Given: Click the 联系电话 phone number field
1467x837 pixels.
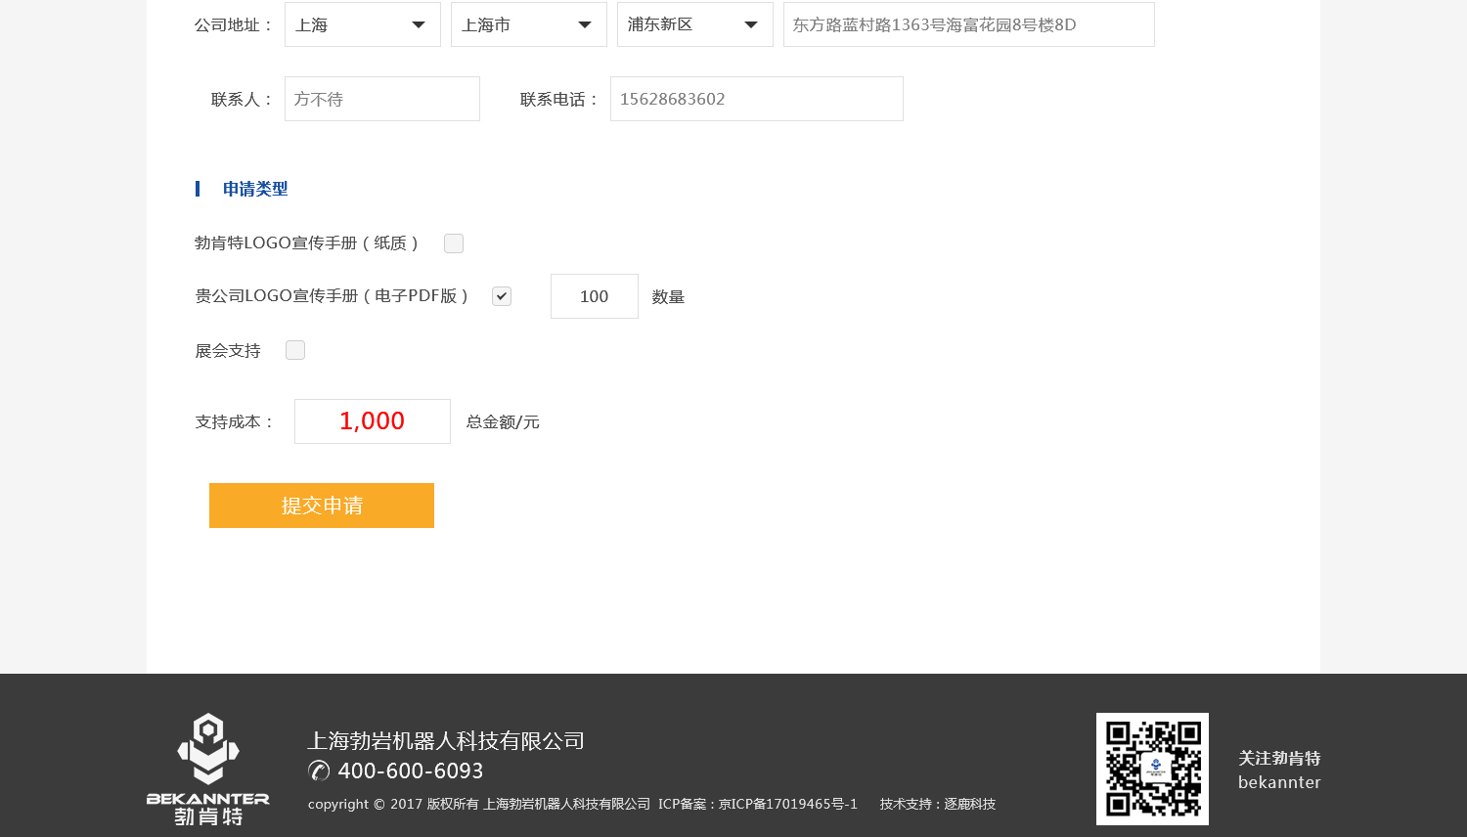Looking at the screenshot, I should point(756,99).
